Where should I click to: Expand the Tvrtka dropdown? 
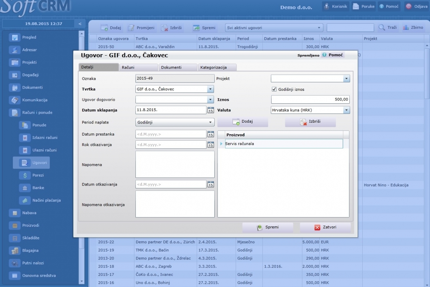[x=210, y=89]
